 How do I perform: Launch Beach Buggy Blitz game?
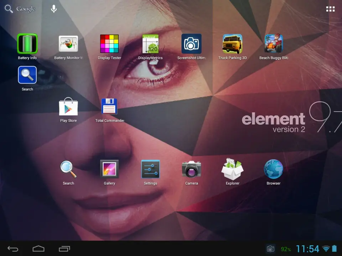274,44
